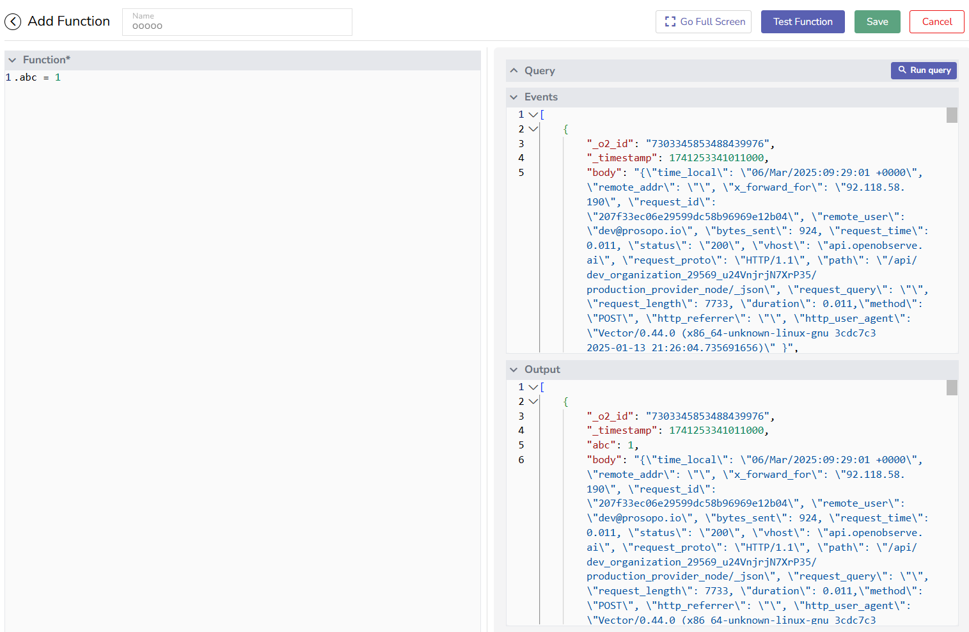
Task: Click the Events editor scrollbar
Action: pyautogui.click(x=952, y=115)
